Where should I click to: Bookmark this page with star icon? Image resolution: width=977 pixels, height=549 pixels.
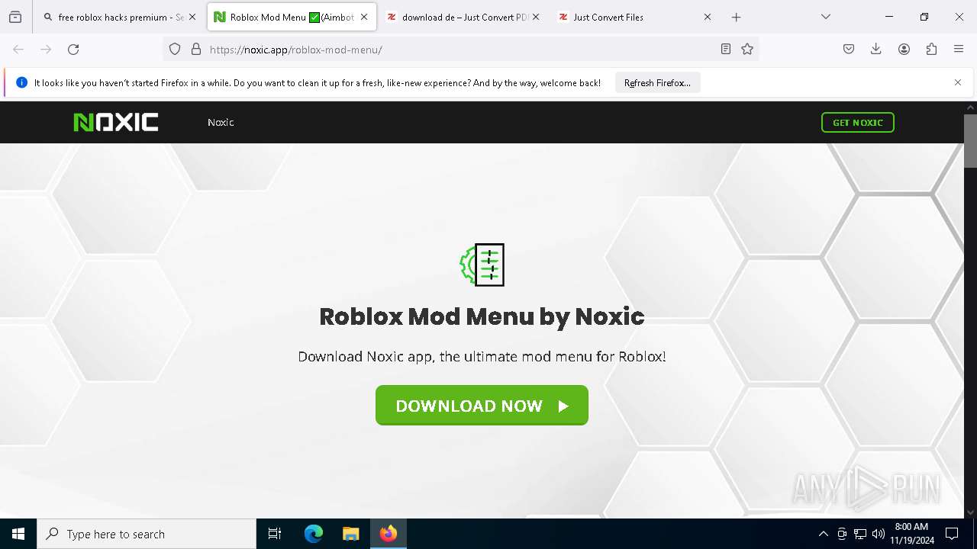pyautogui.click(x=747, y=50)
